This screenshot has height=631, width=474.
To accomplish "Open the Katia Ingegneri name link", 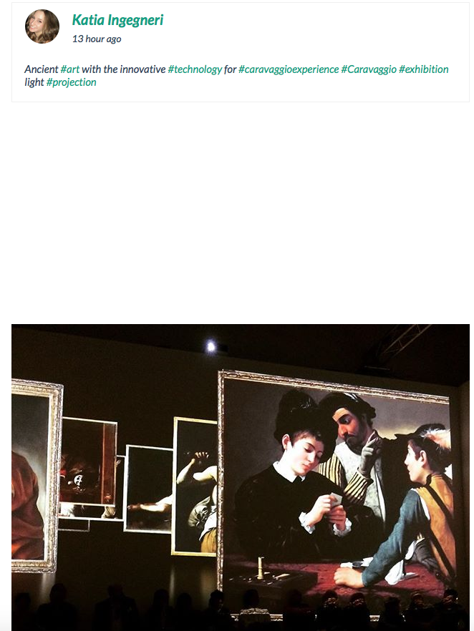I will click(x=117, y=20).
